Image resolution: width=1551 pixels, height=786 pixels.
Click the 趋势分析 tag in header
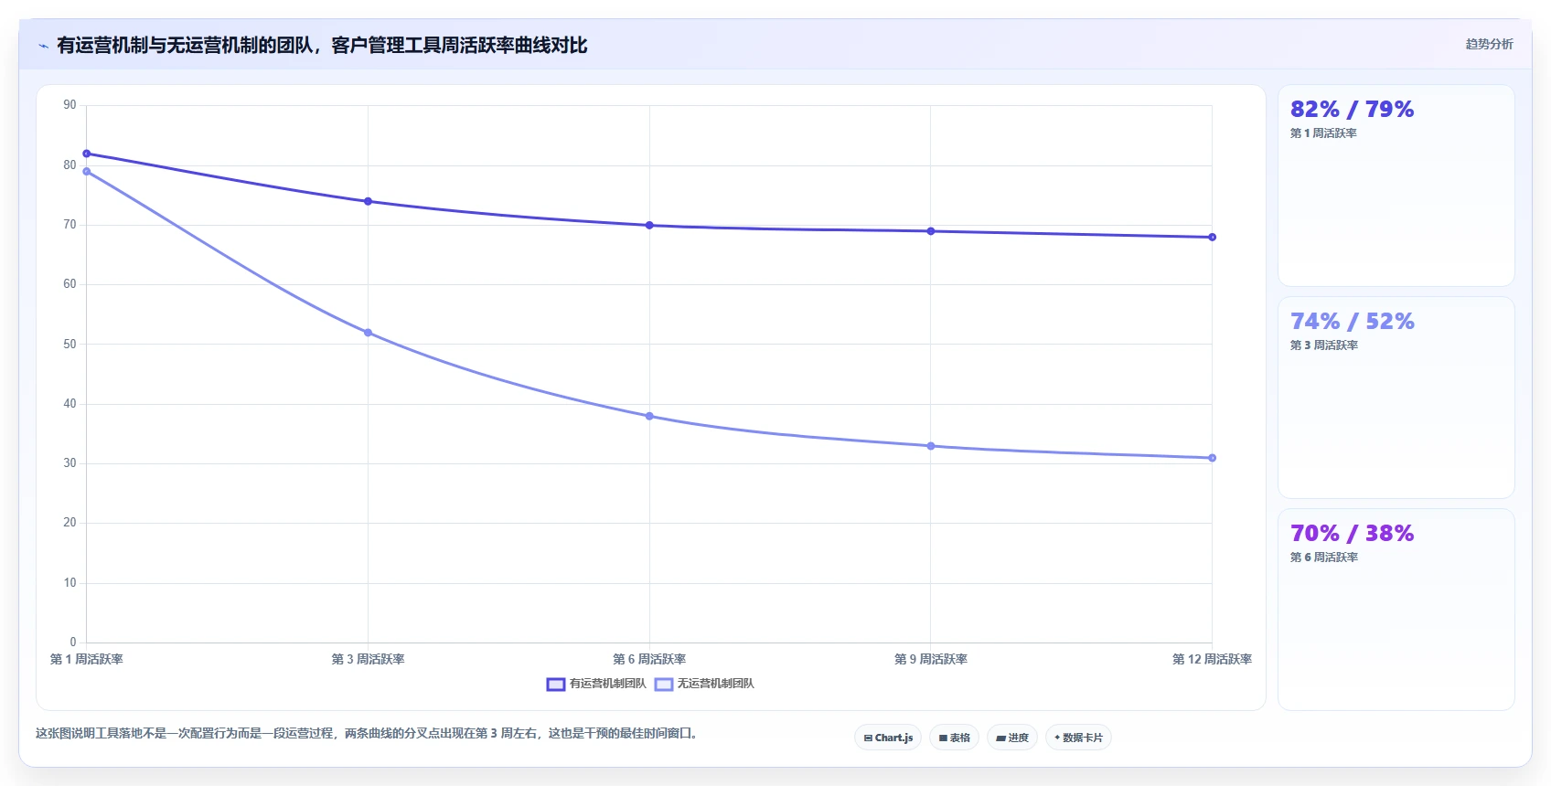coord(1489,44)
